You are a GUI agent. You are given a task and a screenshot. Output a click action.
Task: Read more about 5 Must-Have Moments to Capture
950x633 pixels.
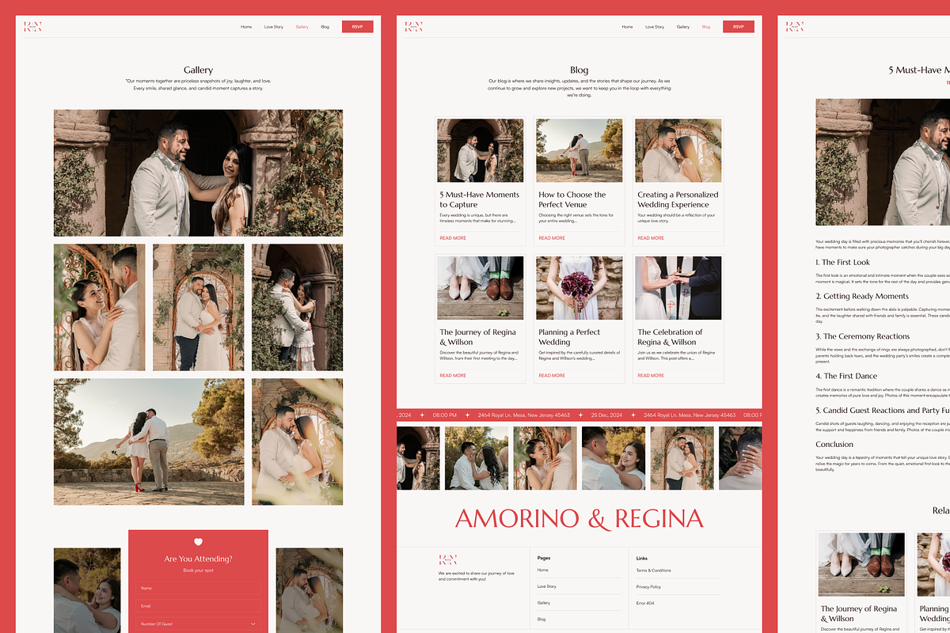(x=453, y=238)
